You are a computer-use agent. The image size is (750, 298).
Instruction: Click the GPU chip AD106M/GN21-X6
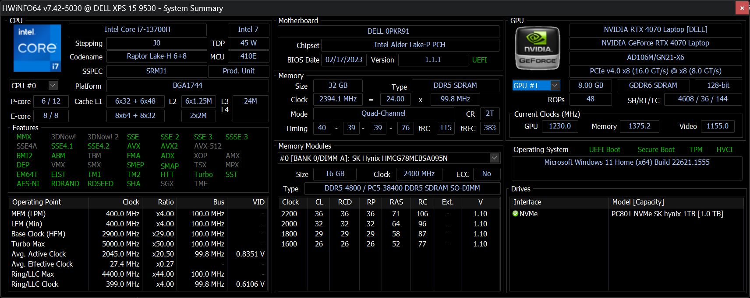pyautogui.click(x=655, y=58)
